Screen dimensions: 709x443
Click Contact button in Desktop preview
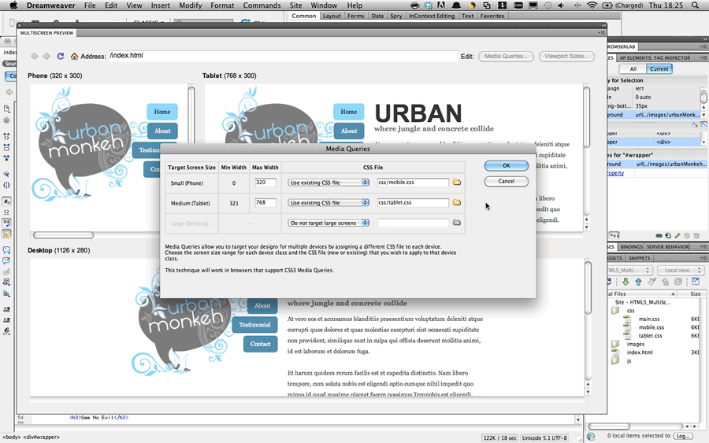click(x=261, y=344)
